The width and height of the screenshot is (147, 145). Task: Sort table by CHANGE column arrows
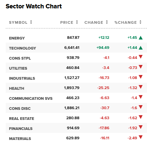107,22
